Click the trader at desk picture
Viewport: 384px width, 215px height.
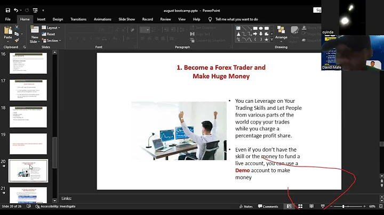pyautogui.click(x=179, y=131)
